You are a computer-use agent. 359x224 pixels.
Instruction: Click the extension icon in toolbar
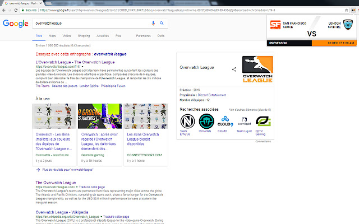click(x=354, y=10)
